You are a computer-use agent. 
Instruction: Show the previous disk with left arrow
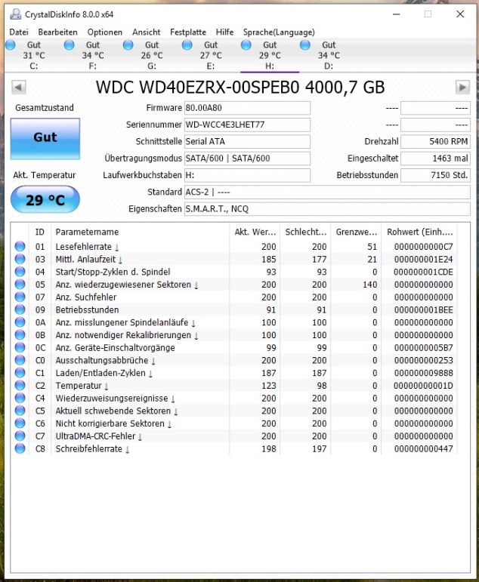coord(19,88)
